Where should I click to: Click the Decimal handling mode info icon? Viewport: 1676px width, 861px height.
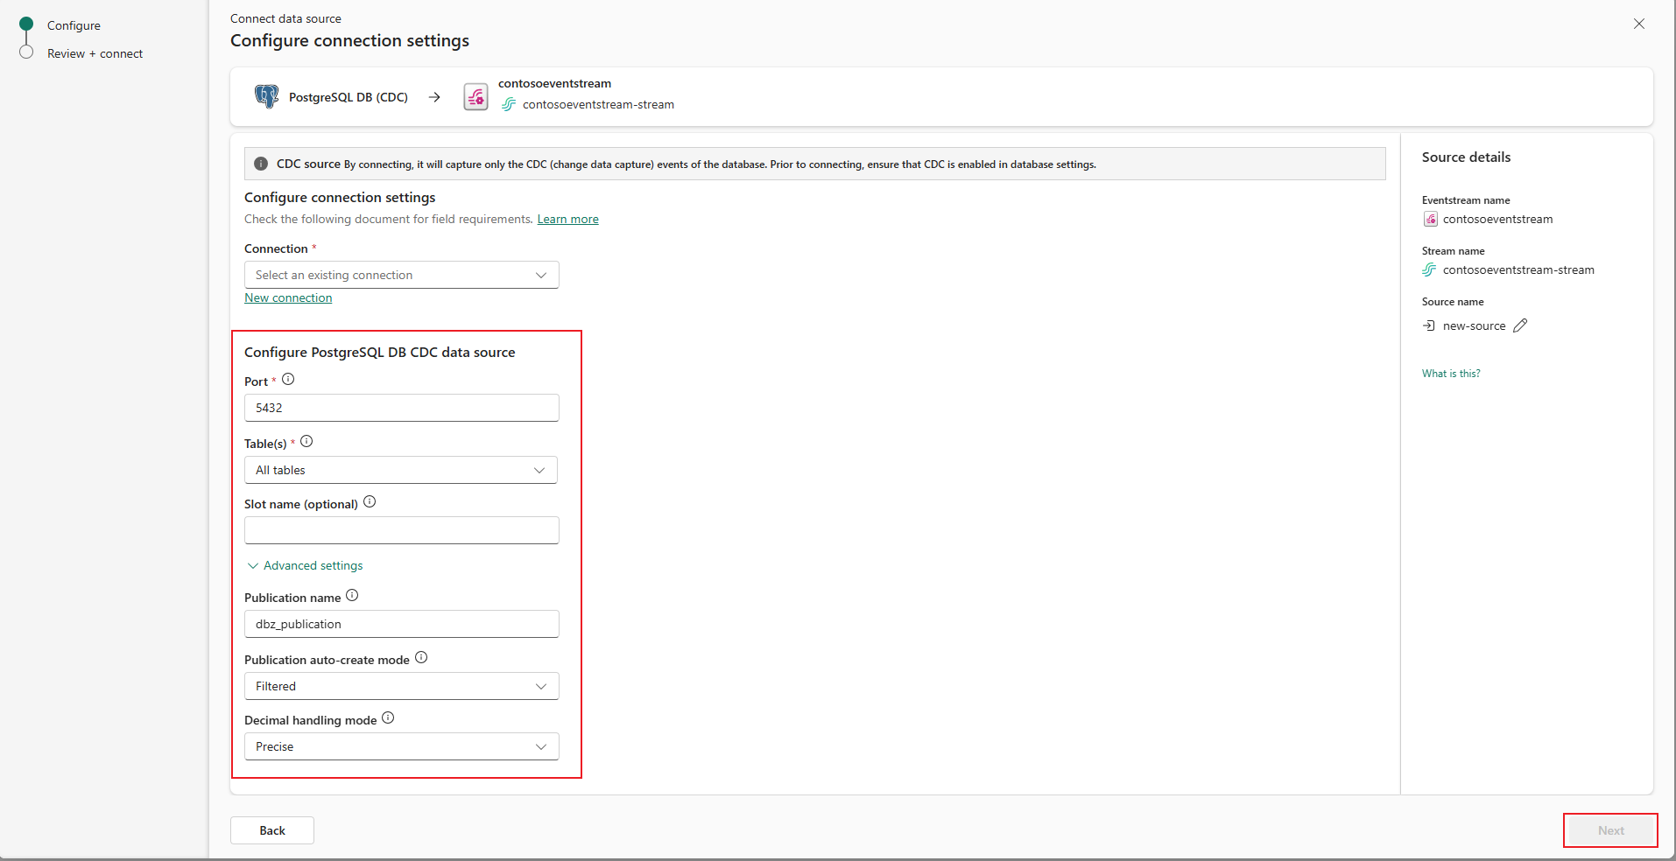(388, 717)
